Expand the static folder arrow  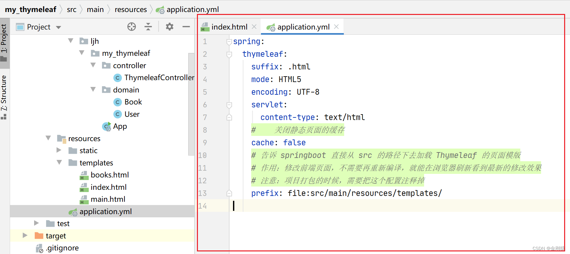pos(59,150)
